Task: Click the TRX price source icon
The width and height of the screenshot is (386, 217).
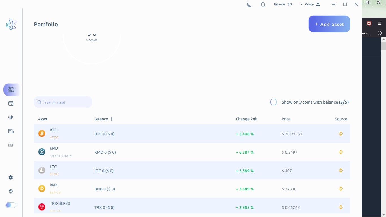Action: 341,207
